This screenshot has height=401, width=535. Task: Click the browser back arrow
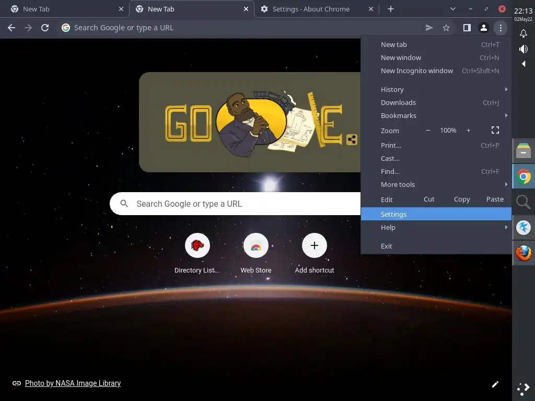(11, 28)
